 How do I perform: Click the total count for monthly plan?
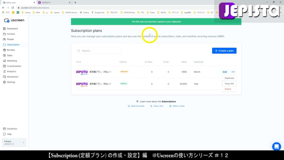point(168,72)
